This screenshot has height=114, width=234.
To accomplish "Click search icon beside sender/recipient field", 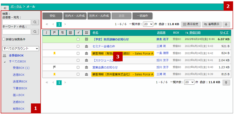I will click(35, 22).
